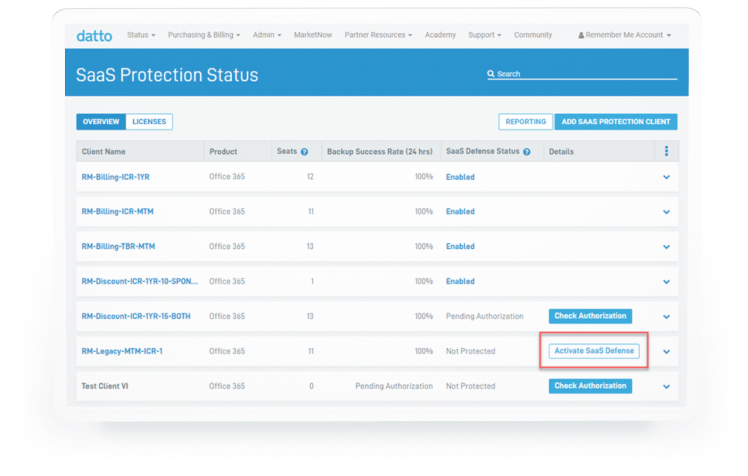
Task: Click Add SaaS Protection Client button
Action: click(616, 121)
